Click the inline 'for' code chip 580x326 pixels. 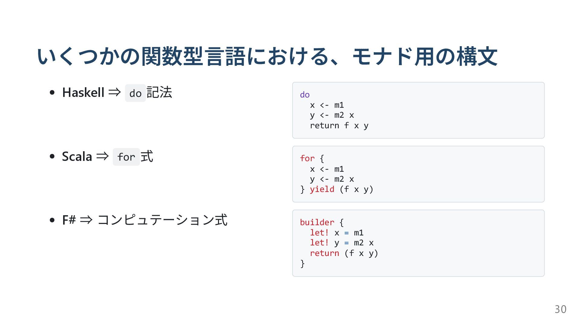tap(126, 157)
